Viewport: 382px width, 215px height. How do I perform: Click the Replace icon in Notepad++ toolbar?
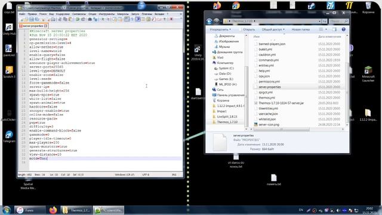click(95, 19)
